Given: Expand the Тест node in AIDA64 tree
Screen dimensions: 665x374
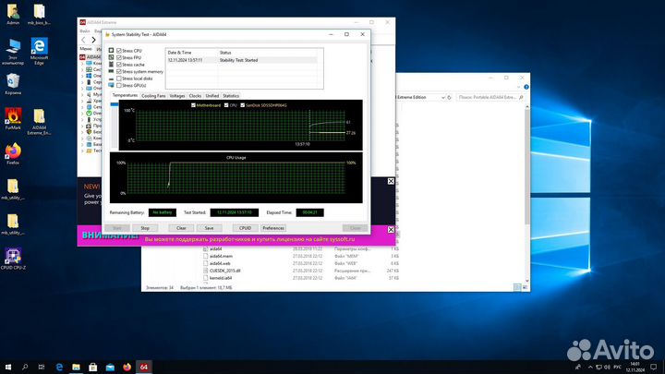Looking at the screenshot, I should click(82, 151).
